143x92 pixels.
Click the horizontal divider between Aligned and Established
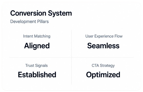[x=40, y=57]
